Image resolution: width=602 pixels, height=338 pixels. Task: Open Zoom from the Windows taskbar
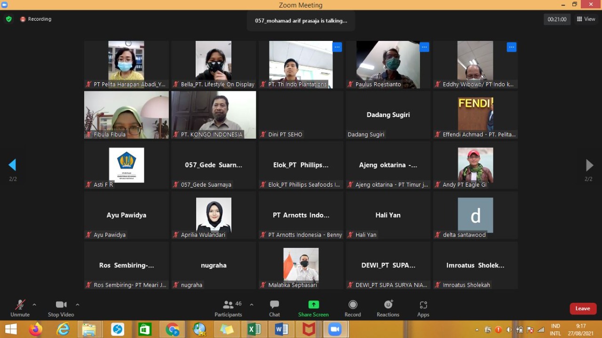pyautogui.click(x=334, y=330)
